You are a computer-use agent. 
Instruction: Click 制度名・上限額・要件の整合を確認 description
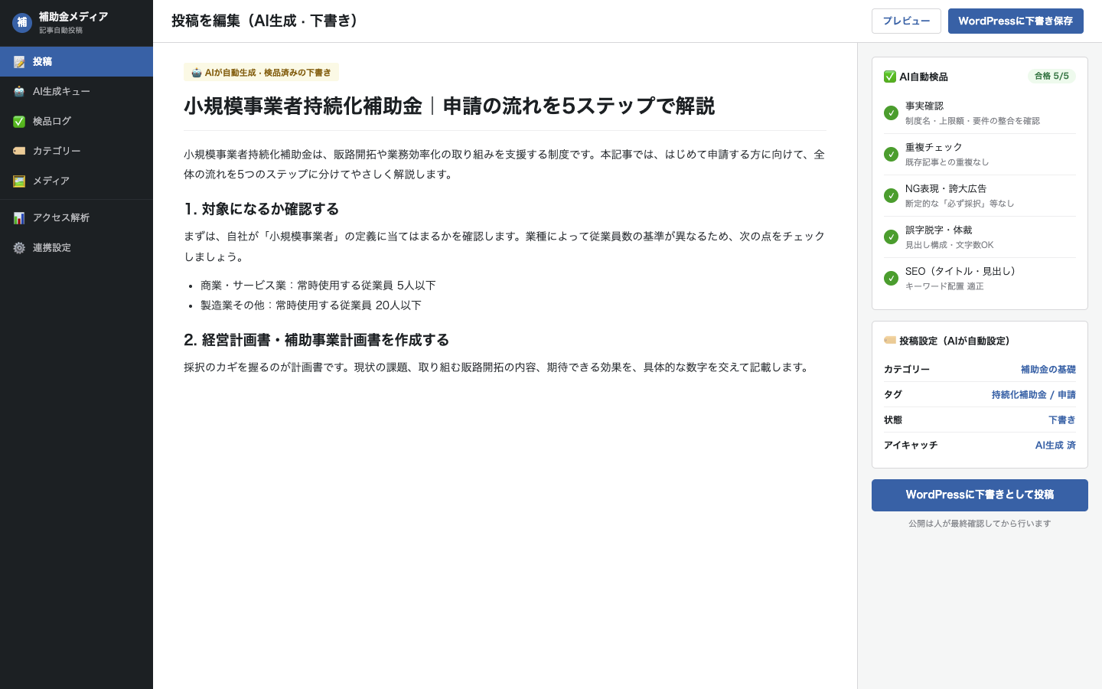[973, 121]
